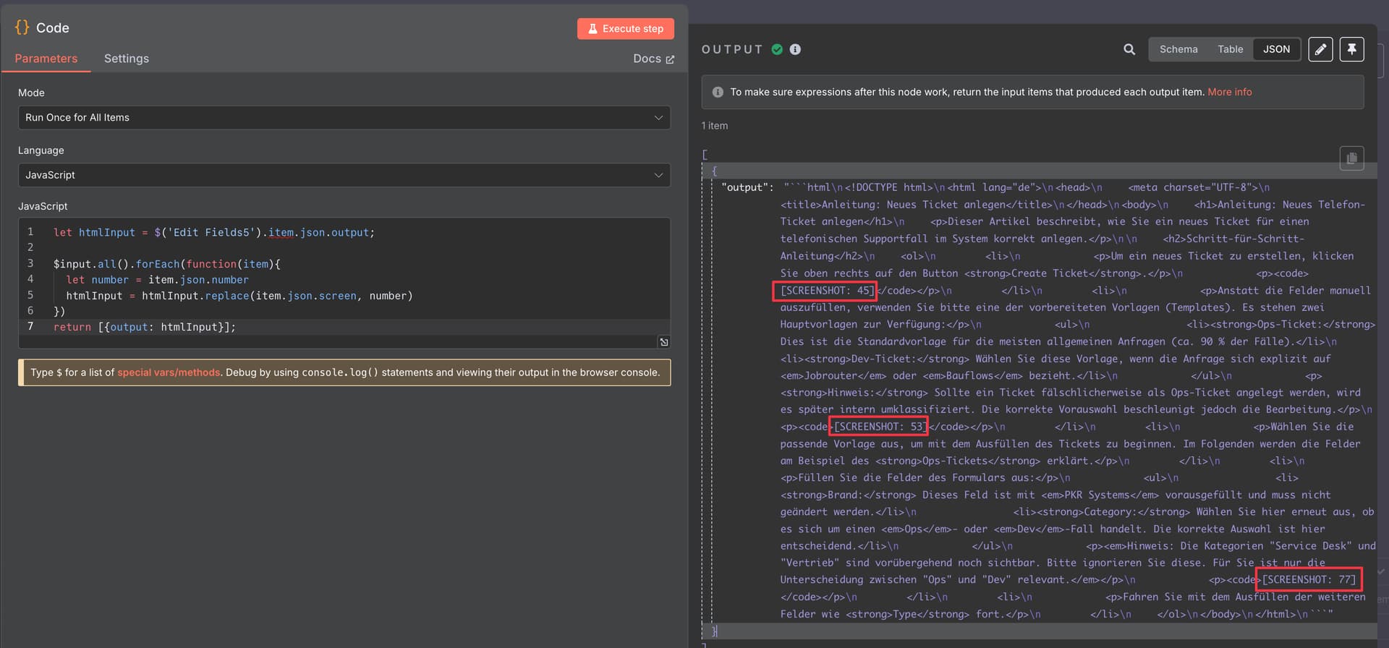Click the [SCREENSHOT: 77] text
The height and width of the screenshot is (648, 1389).
(1309, 579)
